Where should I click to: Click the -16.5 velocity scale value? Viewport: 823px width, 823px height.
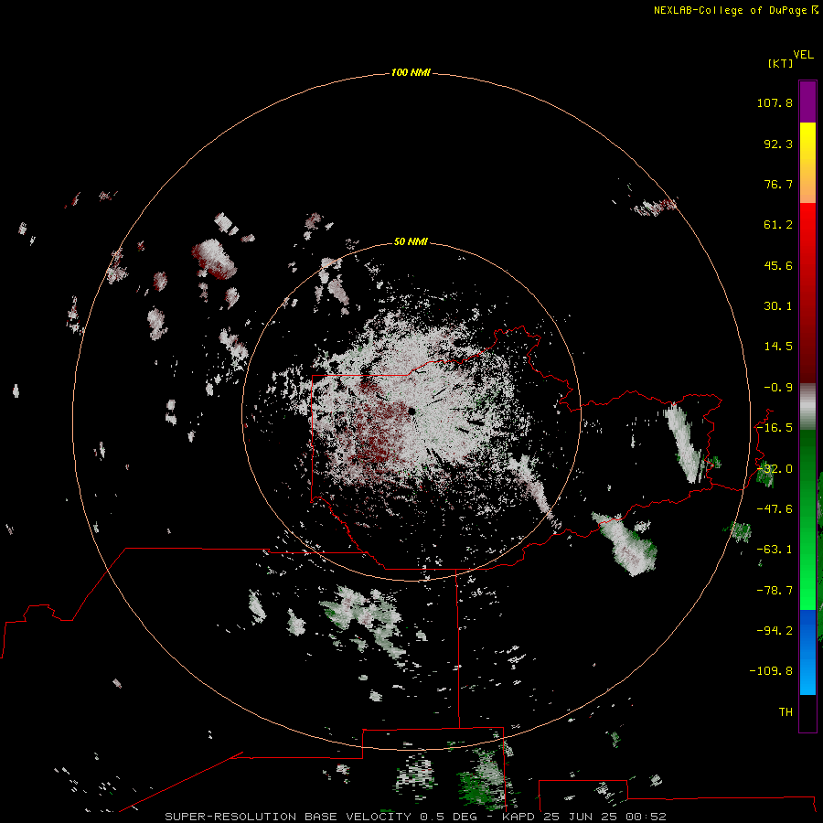(x=775, y=428)
